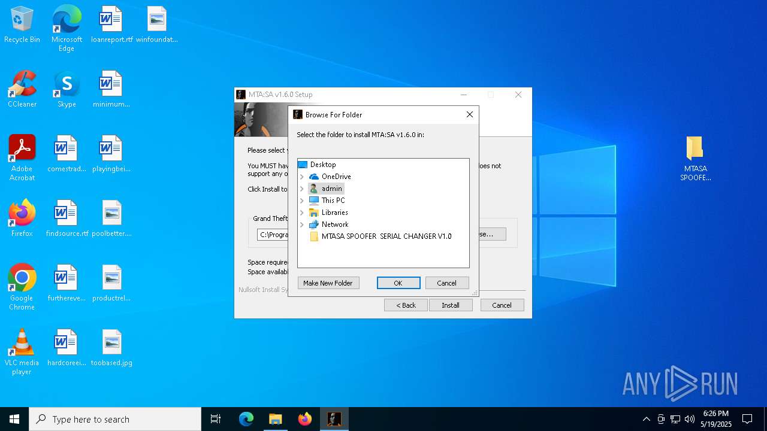This screenshot has height=431, width=767.
Task: Cancel the Browse For Folder dialog
Action: pyautogui.click(x=447, y=283)
